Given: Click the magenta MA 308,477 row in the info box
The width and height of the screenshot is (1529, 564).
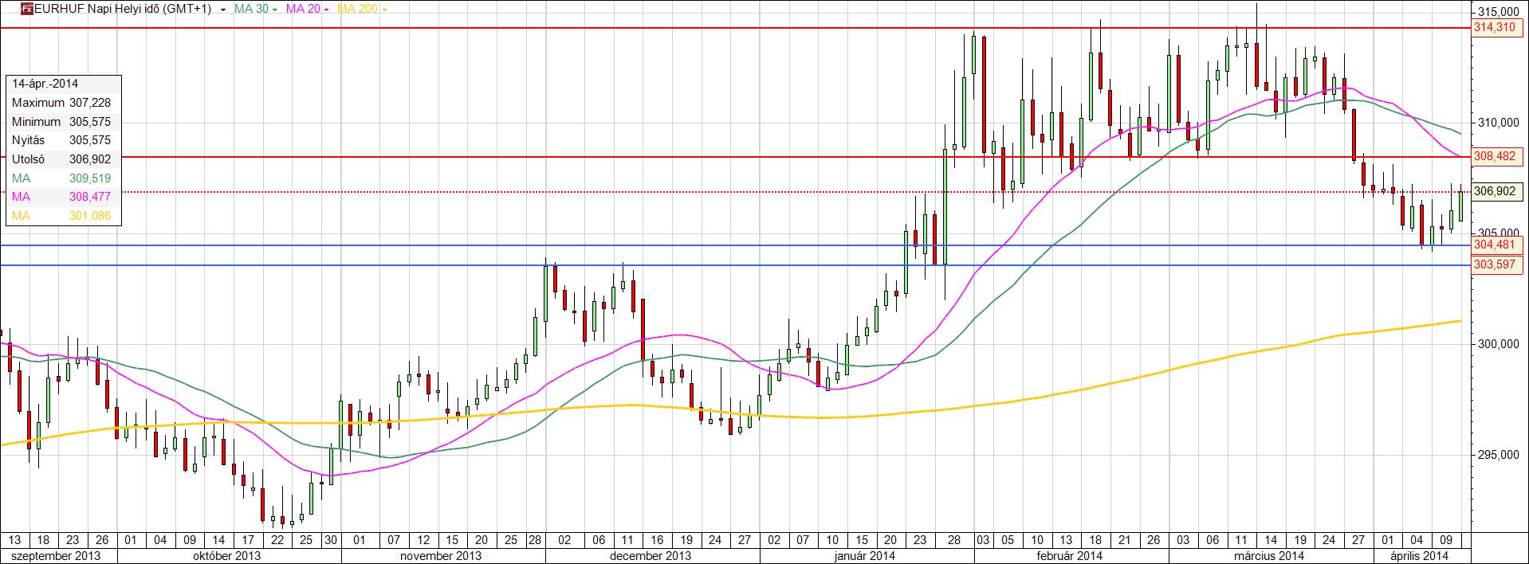Looking at the screenshot, I should (x=62, y=197).
